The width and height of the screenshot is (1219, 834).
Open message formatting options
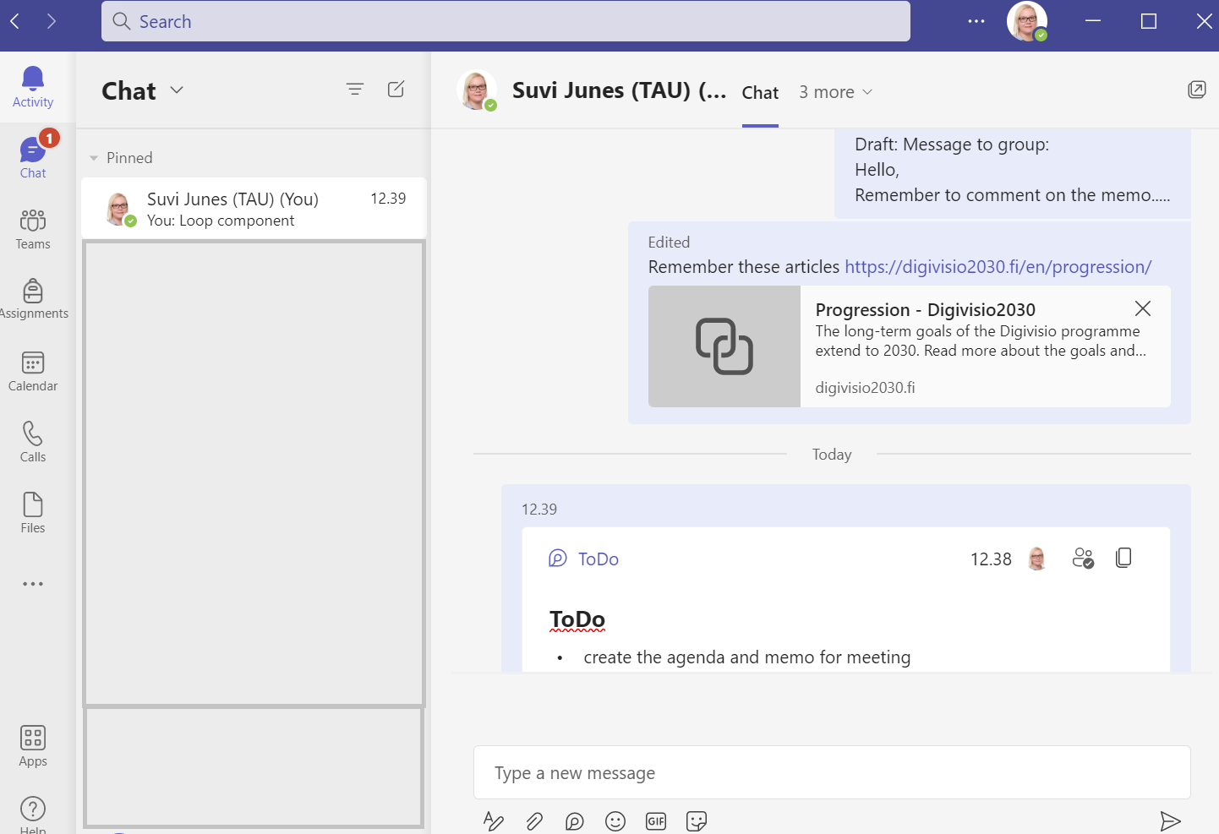(494, 820)
